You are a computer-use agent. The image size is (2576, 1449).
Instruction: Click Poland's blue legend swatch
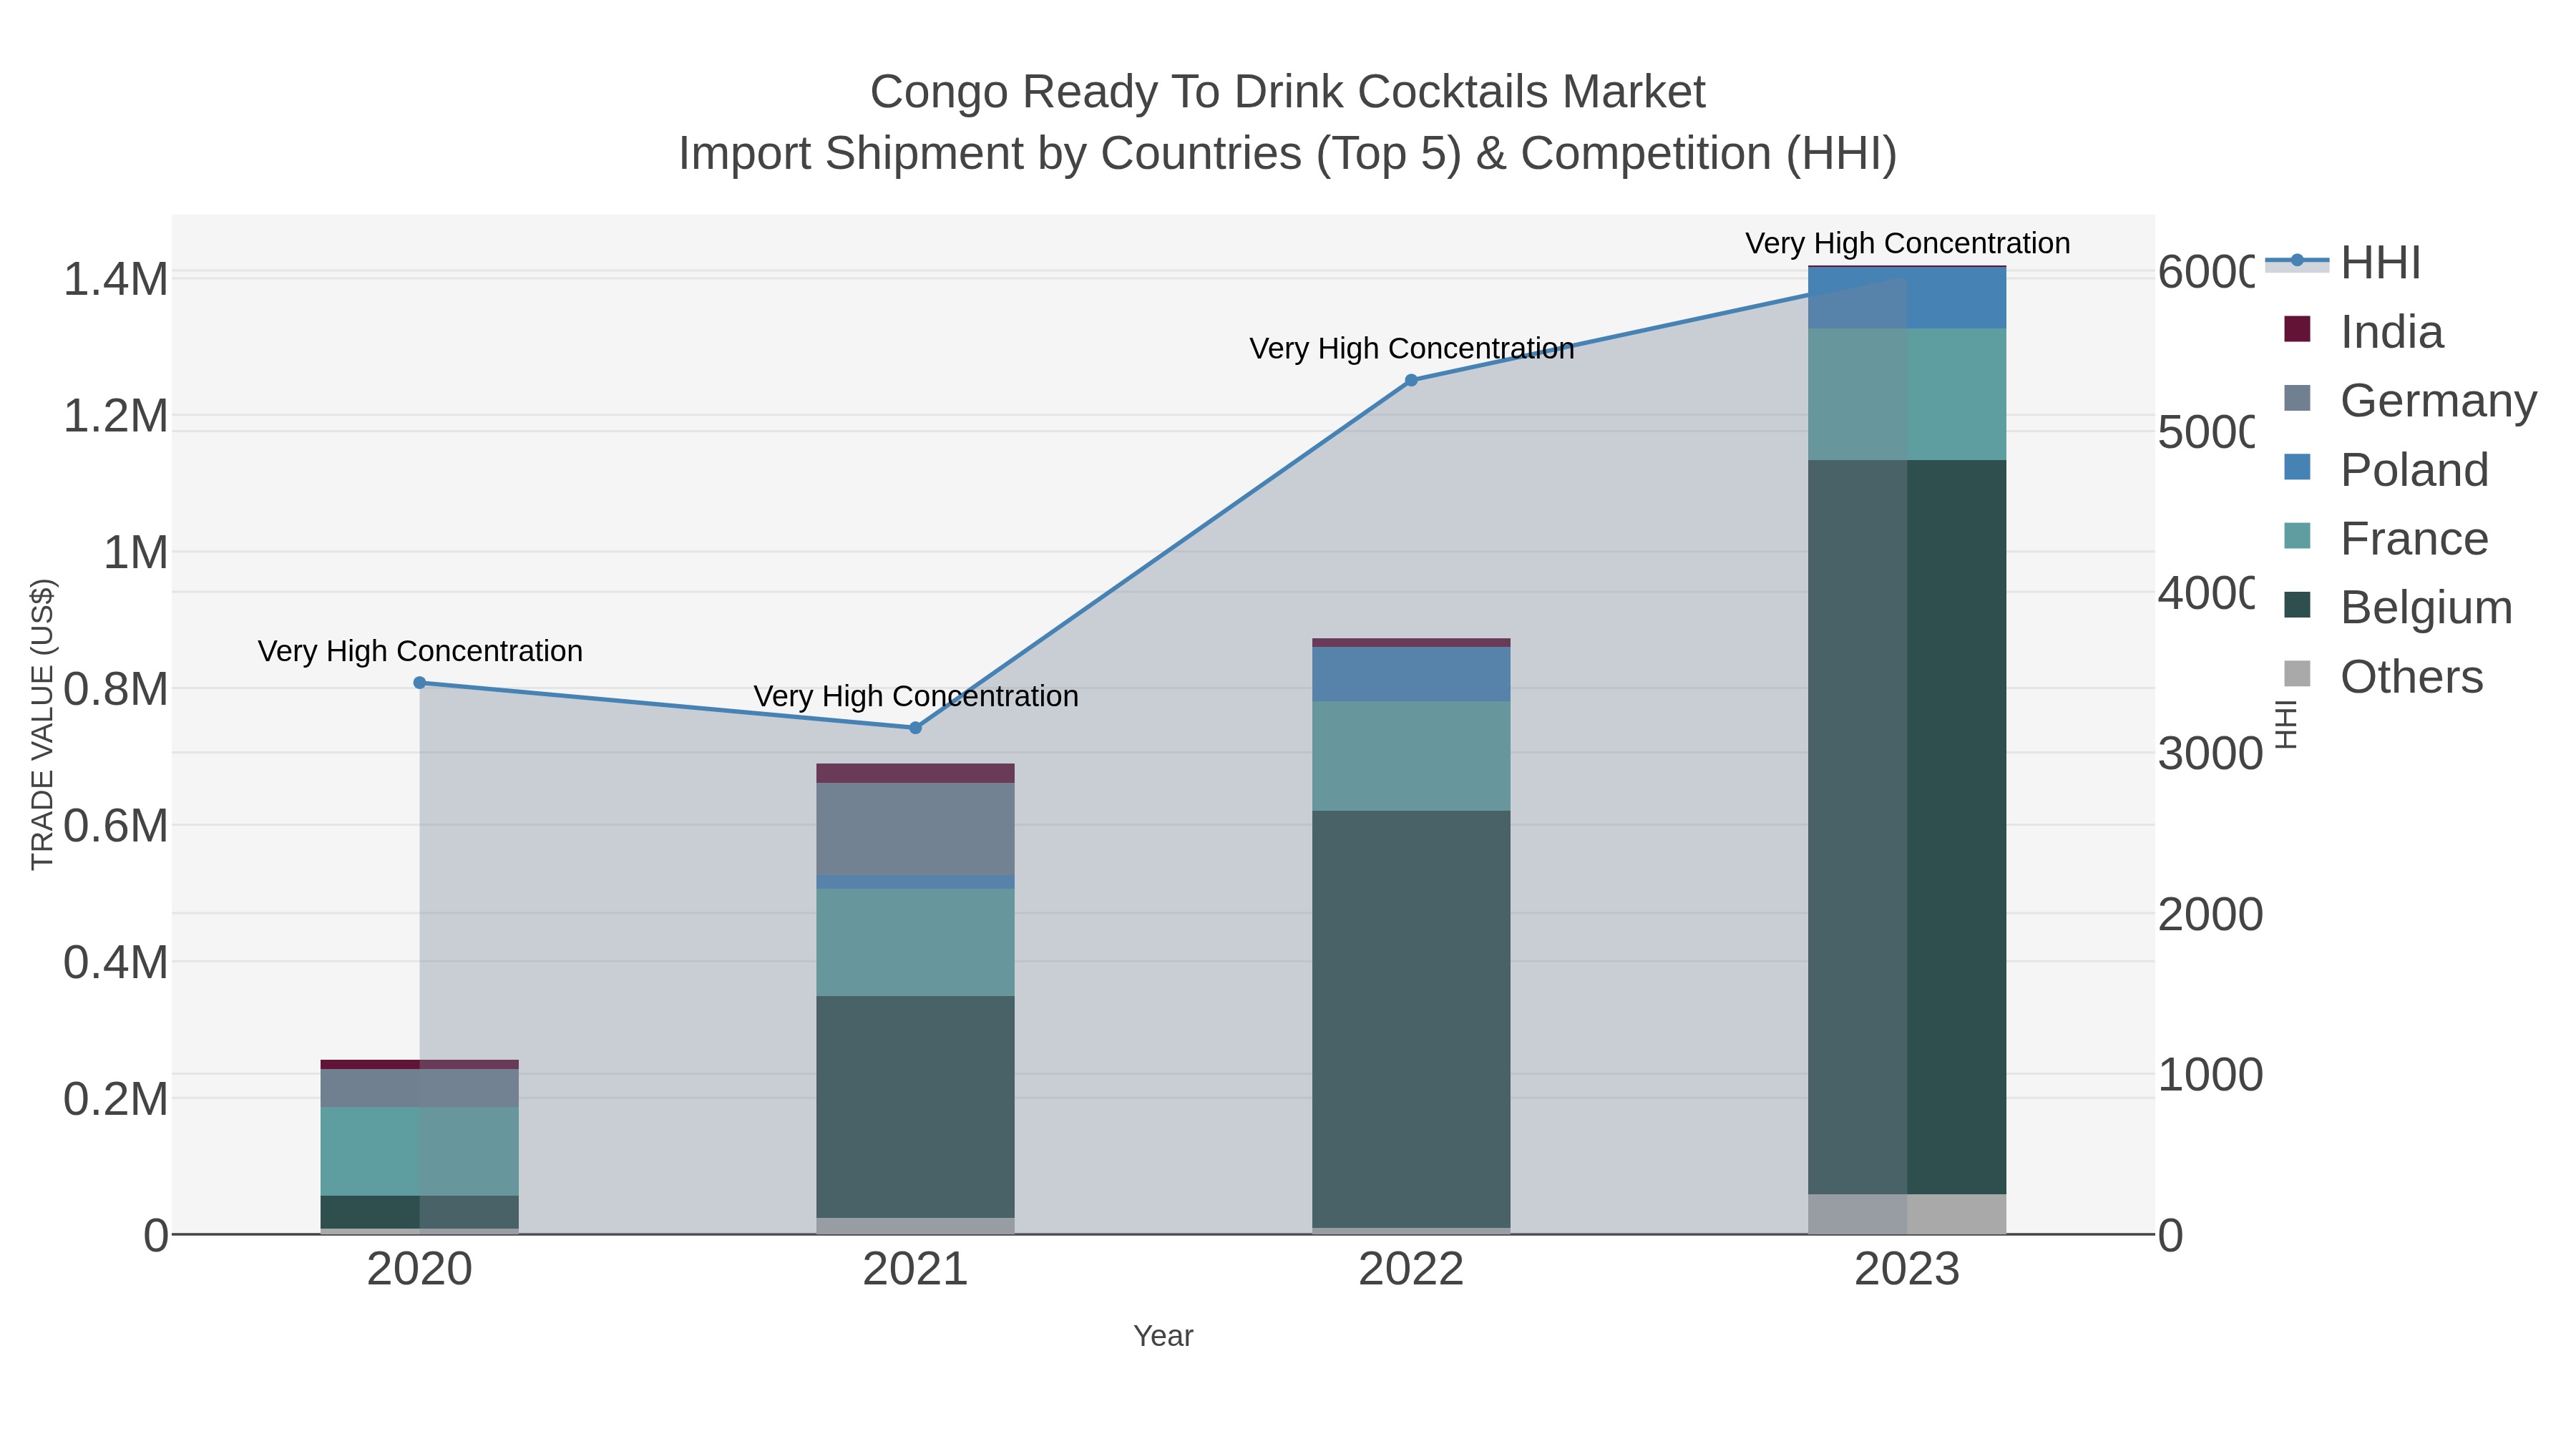[2298, 467]
